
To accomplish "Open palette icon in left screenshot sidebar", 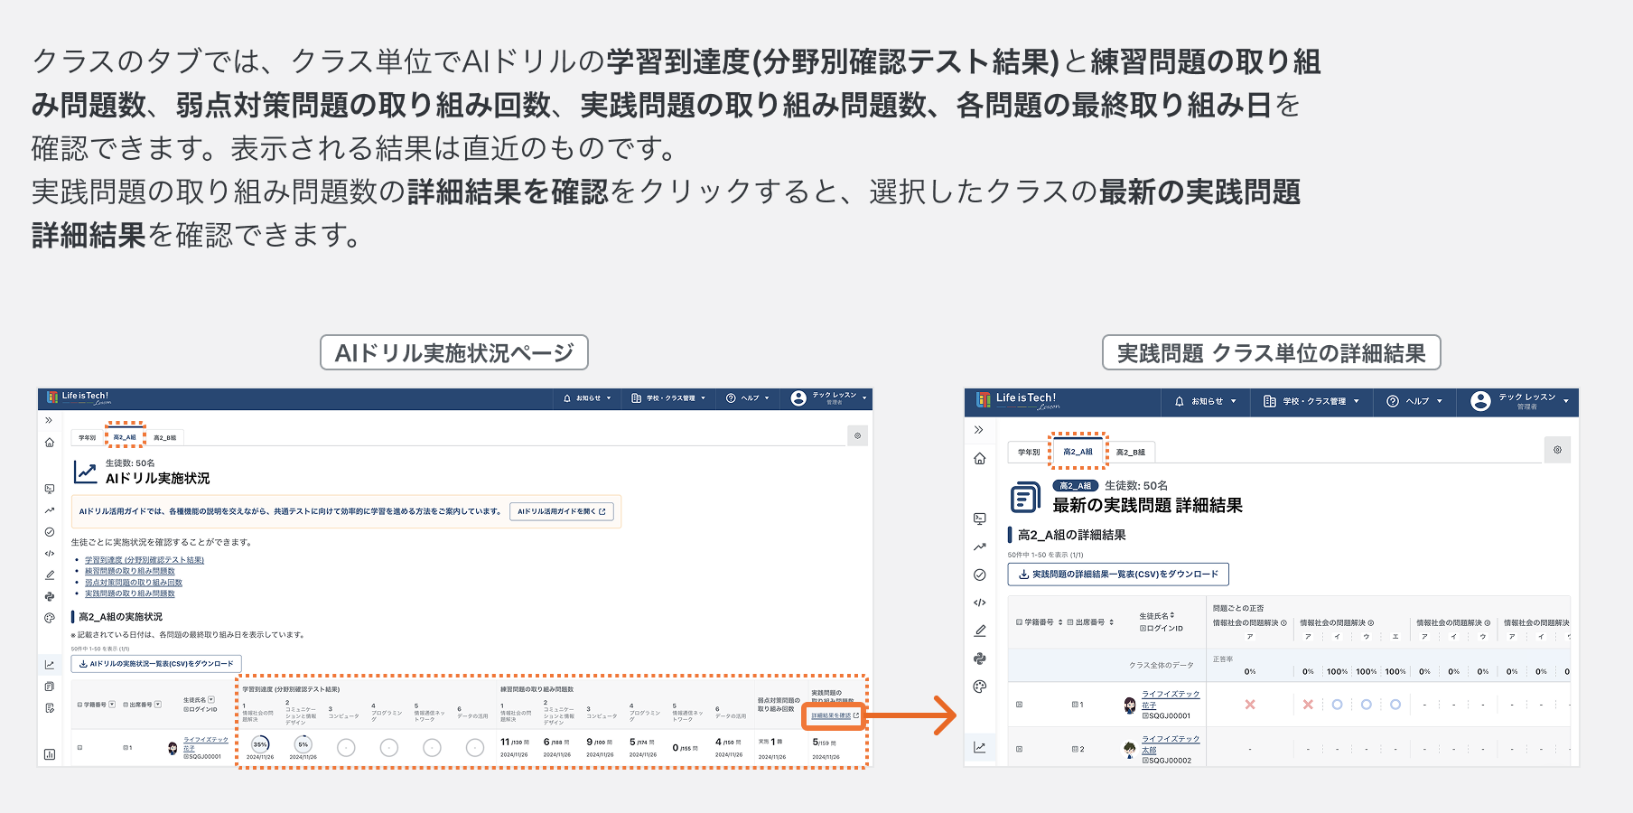I will click(x=50, y=618).
